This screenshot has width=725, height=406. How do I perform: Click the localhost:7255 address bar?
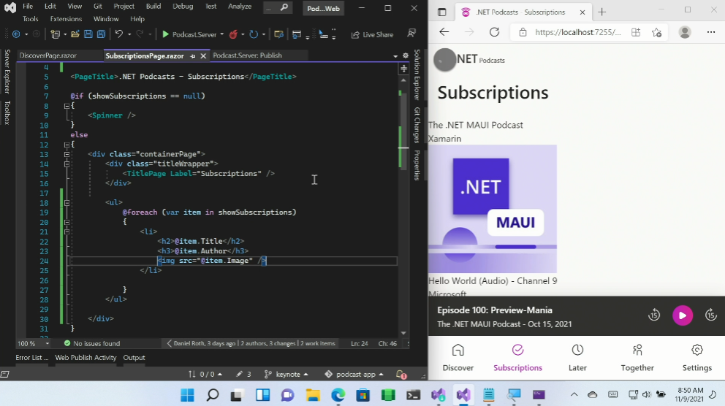(577, 32)
